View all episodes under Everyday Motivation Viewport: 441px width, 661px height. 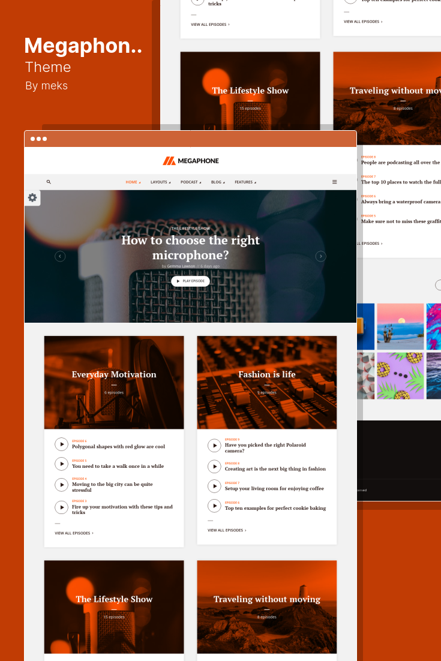(x=74, y=533)
